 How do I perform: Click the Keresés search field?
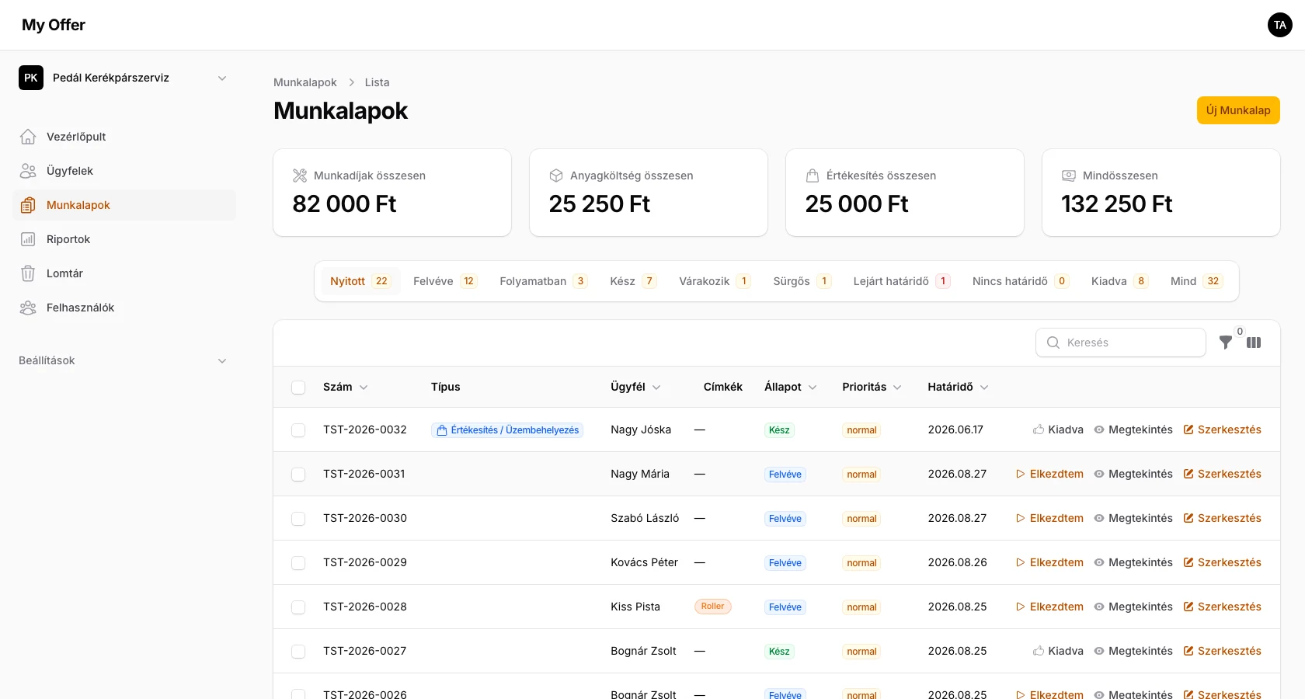(x=1120, y=343)
